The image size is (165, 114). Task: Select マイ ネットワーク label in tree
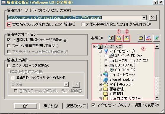[122, 75]
